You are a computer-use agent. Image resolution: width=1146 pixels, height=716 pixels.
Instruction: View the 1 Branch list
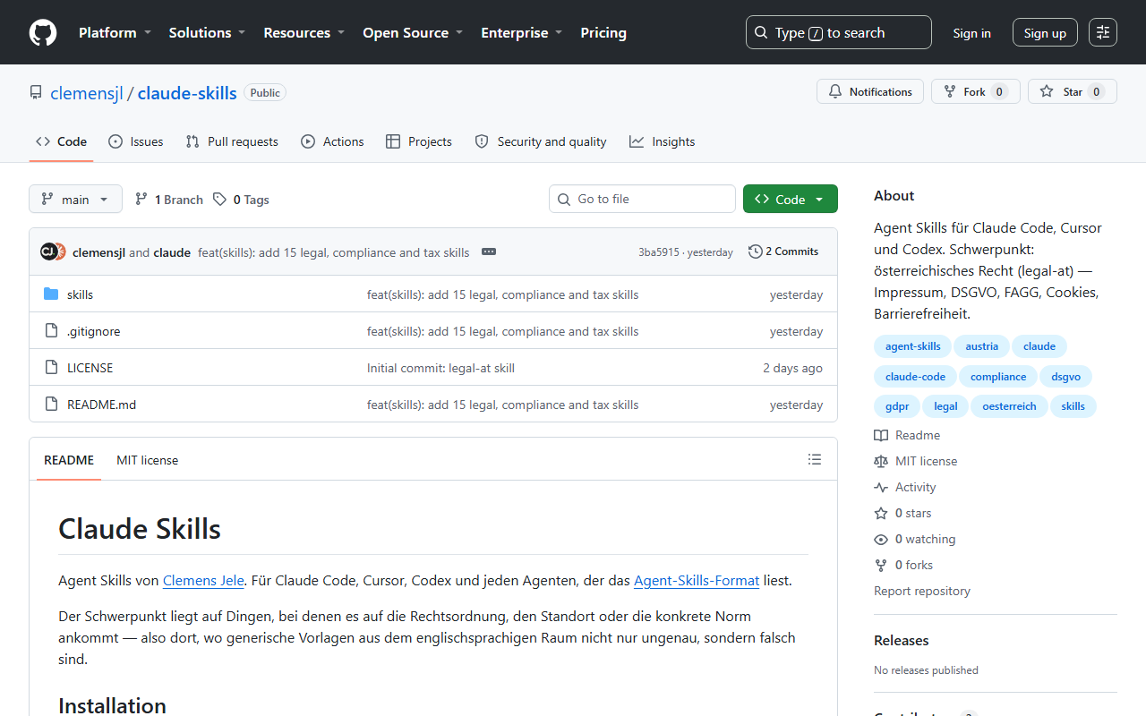click(169, 200)
